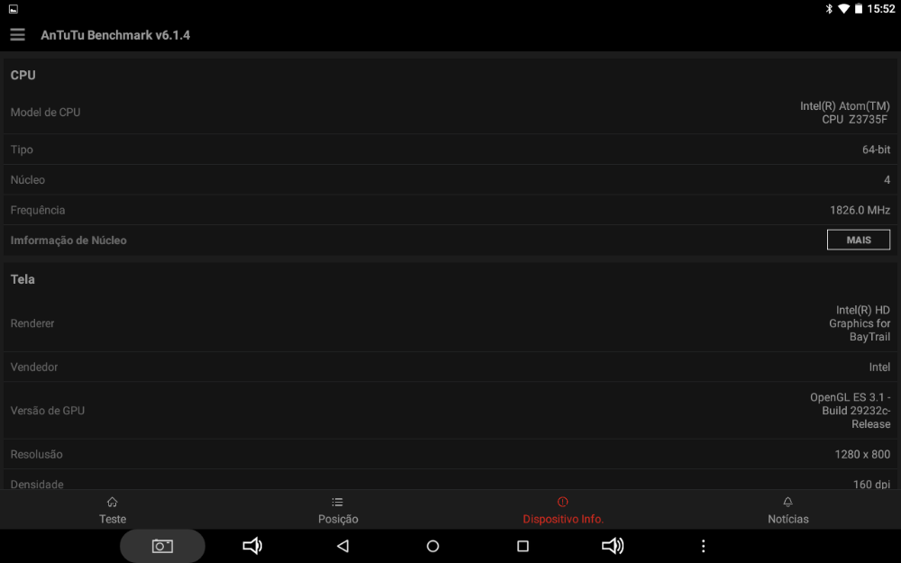Open the notification picture icon in status bar
The width and height of the screenshot is (901, 563).
click(x=14, y=9)
